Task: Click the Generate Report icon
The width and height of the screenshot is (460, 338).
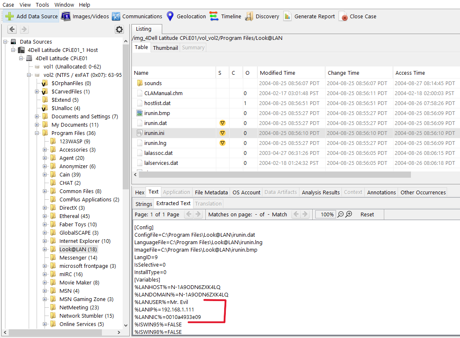Action: click(287, 17)
